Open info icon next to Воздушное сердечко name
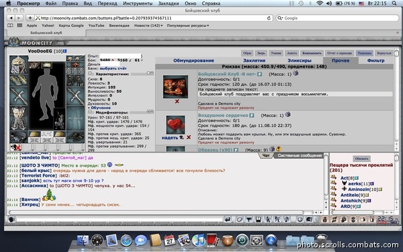This screenshot has width=403, height=252. coord(252,116)
